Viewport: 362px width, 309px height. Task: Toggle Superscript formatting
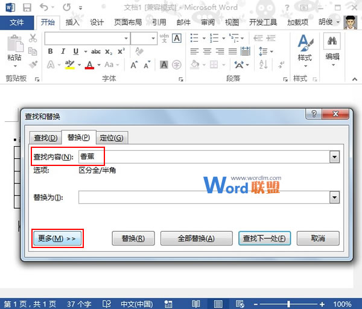point(121,51)
